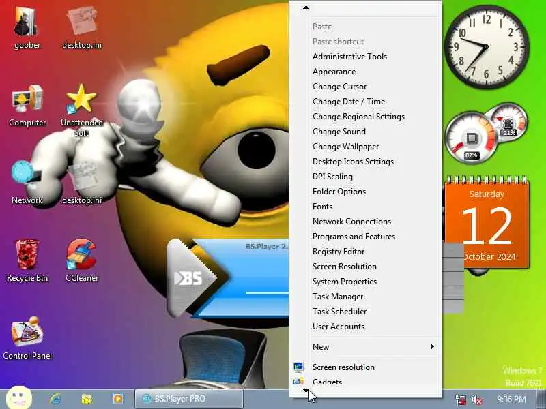
Task: Click the analog clock gadget
Action: 487,46
